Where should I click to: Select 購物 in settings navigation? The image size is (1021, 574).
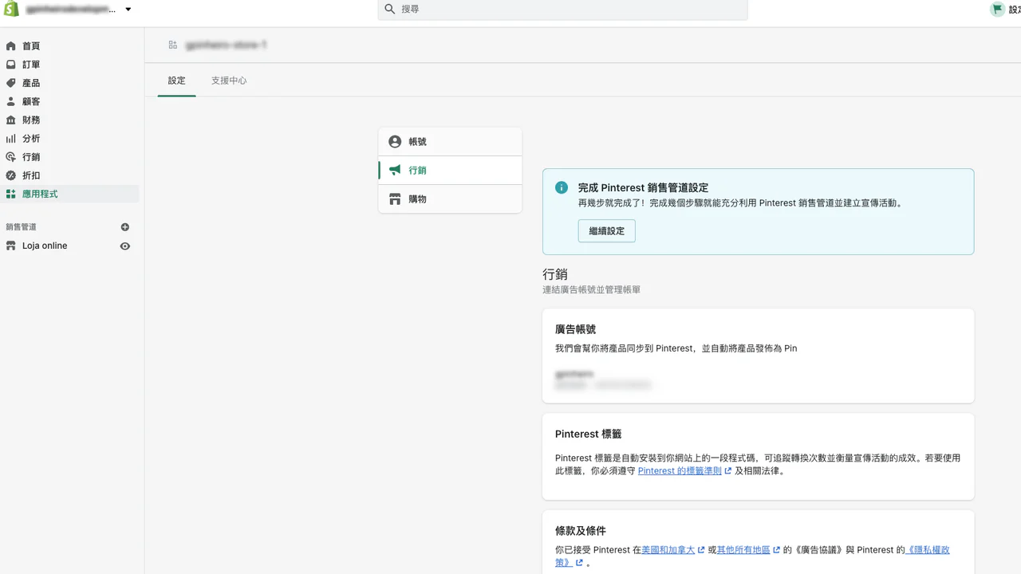[450, 199]
